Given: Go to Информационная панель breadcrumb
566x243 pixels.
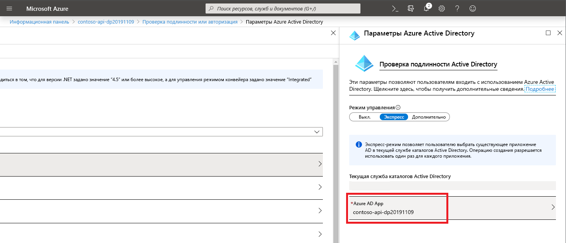Looking at the screenshot, I should pos(39,22).
